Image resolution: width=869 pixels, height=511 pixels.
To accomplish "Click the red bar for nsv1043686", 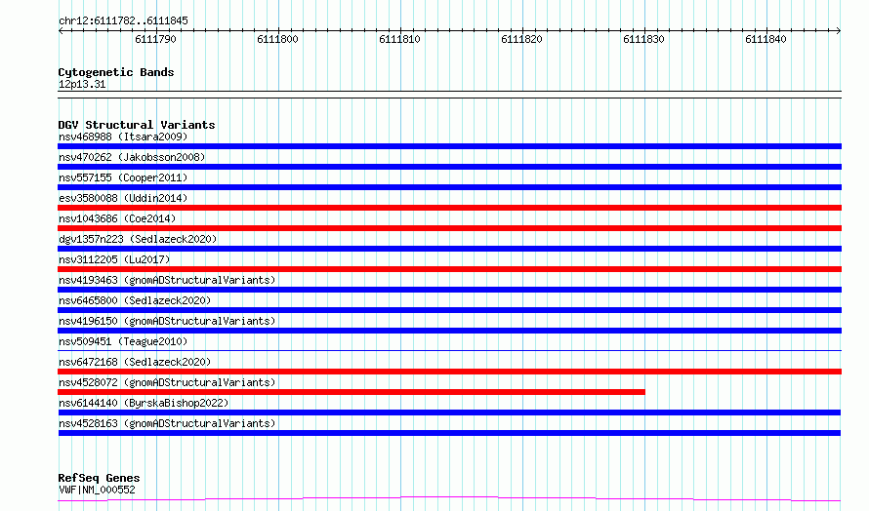I will point(449,228).
